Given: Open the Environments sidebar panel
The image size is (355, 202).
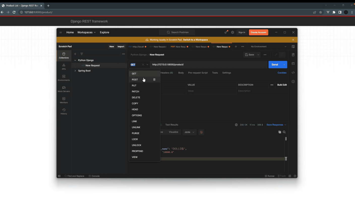Looking at the screenshot, I should (64, 78).
